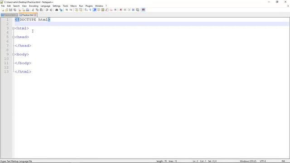Screen dimensions: 290x163
Task: Open the File menu
Action: [3, 6]
